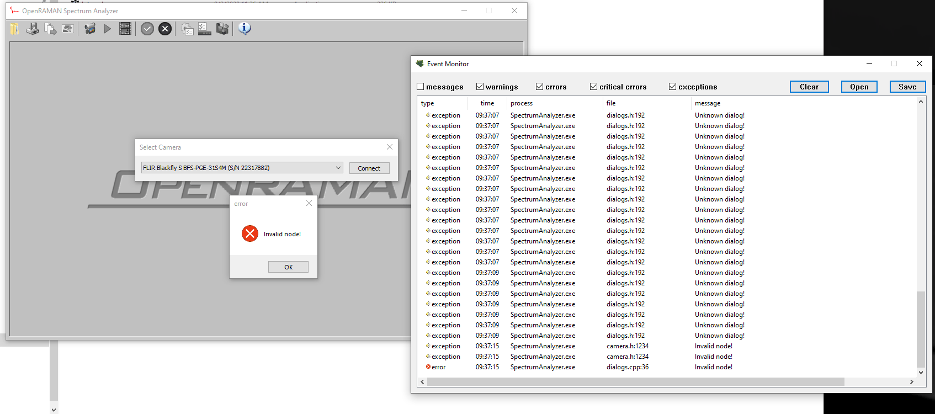Open the blue info bubble icon

[245, 28]
